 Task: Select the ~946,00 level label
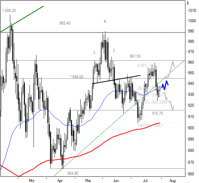tap(77, 77)
